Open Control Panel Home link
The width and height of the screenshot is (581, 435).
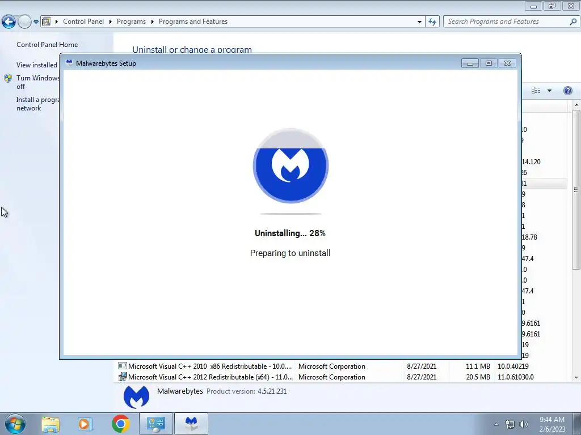point(47,44)
